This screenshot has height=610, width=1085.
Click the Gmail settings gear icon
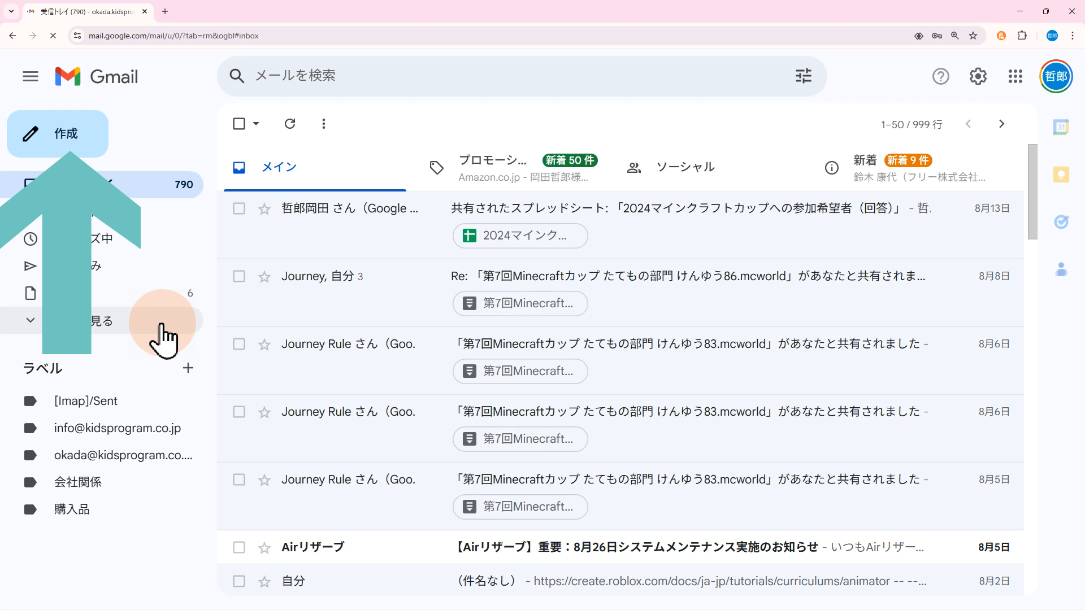tap(978, 76)
